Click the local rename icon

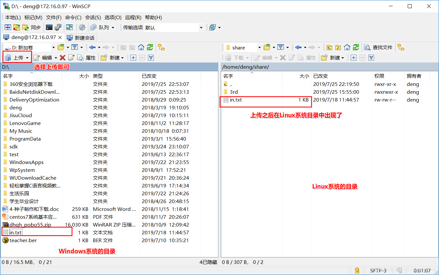point(71,58)
